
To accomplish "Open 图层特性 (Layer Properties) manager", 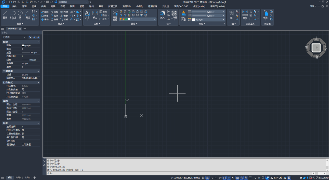I will coord(115,15).
